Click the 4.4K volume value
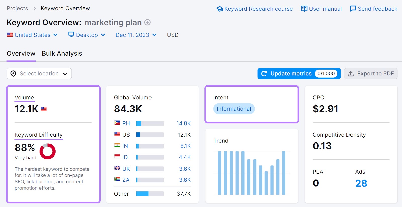The width and height of the screenshot is (402, 207). [185, 157]
